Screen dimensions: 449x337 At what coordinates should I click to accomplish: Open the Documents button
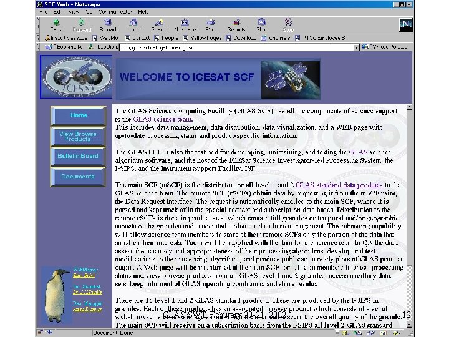point(78,177)
